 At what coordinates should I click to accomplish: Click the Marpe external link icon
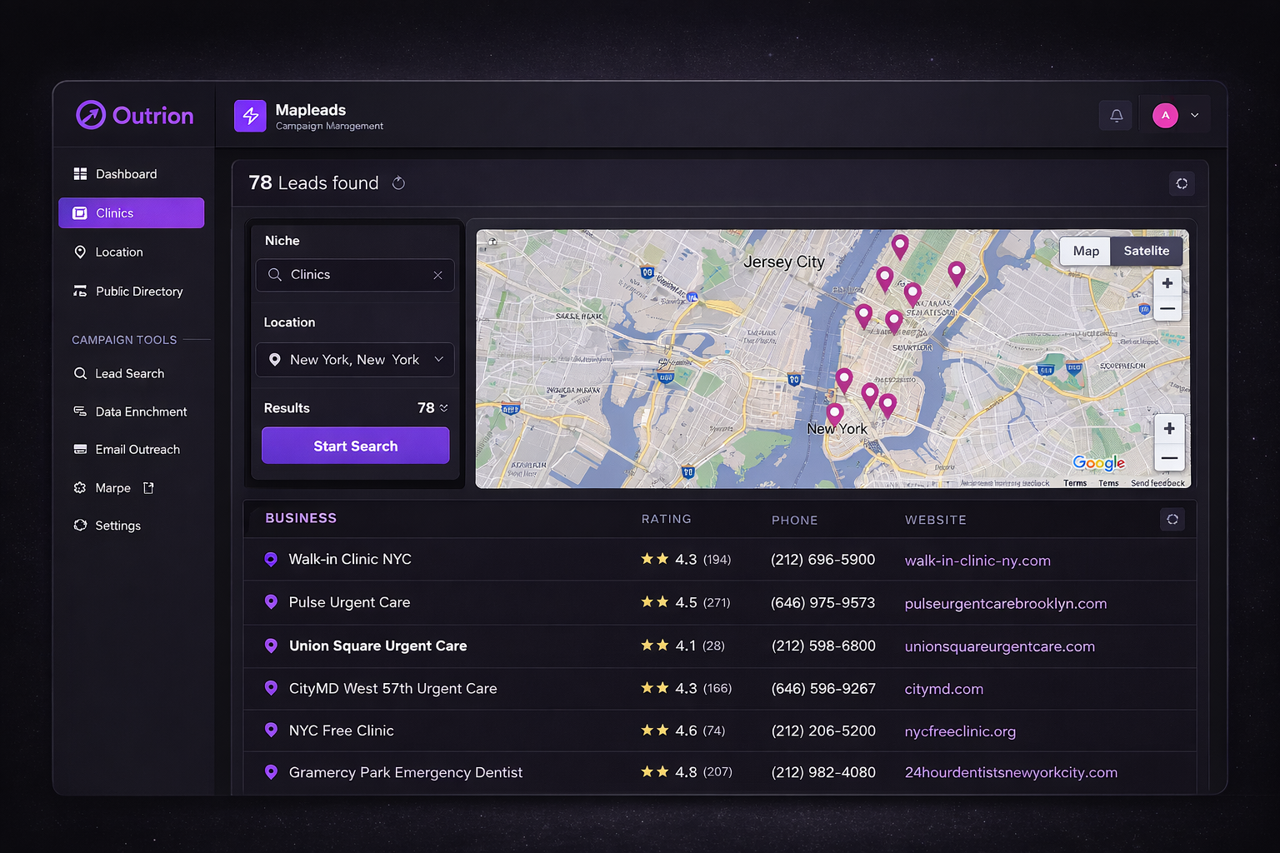coord(148,488)
